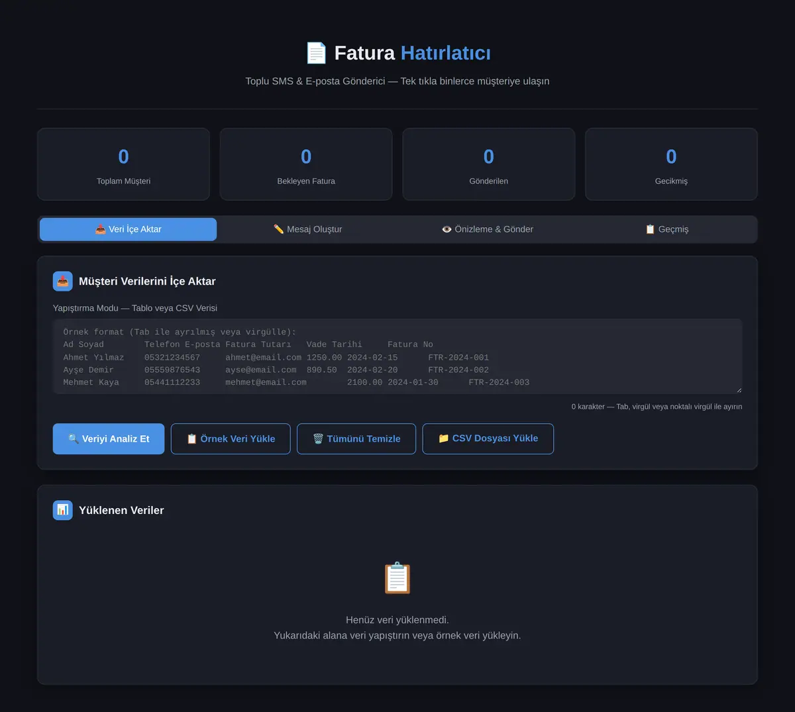Click the Henüz veri yüklenmedi message
Viewport: 795px width, 712px height.
coord(397,621)
